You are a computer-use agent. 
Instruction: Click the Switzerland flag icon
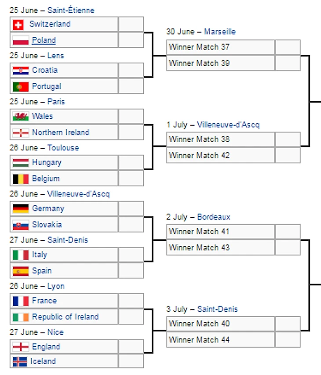click(18, 25)
